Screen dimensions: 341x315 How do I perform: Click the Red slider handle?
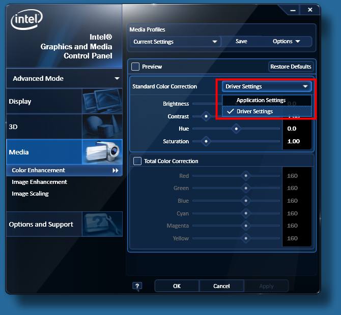246,176
